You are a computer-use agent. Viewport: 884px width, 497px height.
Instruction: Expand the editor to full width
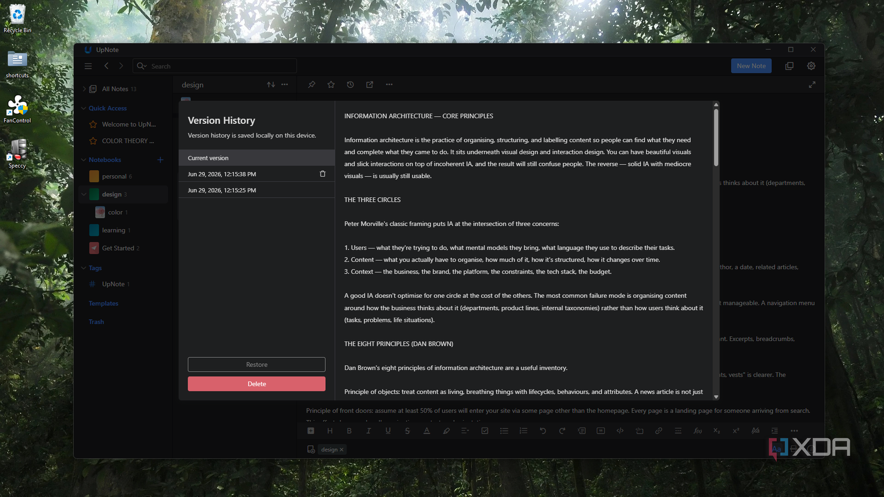[x=812, y=85]
